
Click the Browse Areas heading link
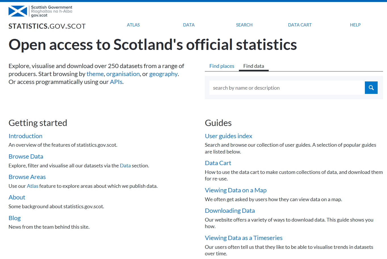pos(27,177)
